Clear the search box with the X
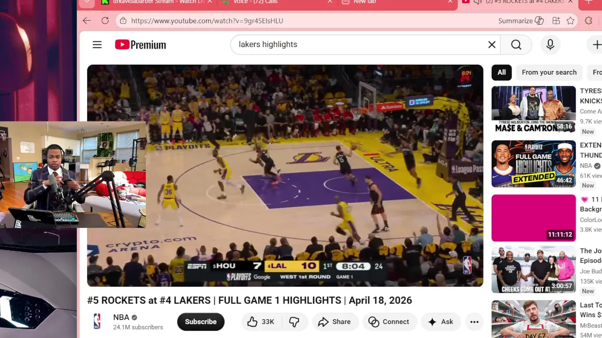This screenshot has height=338, width=602. (x=491, y=45)
